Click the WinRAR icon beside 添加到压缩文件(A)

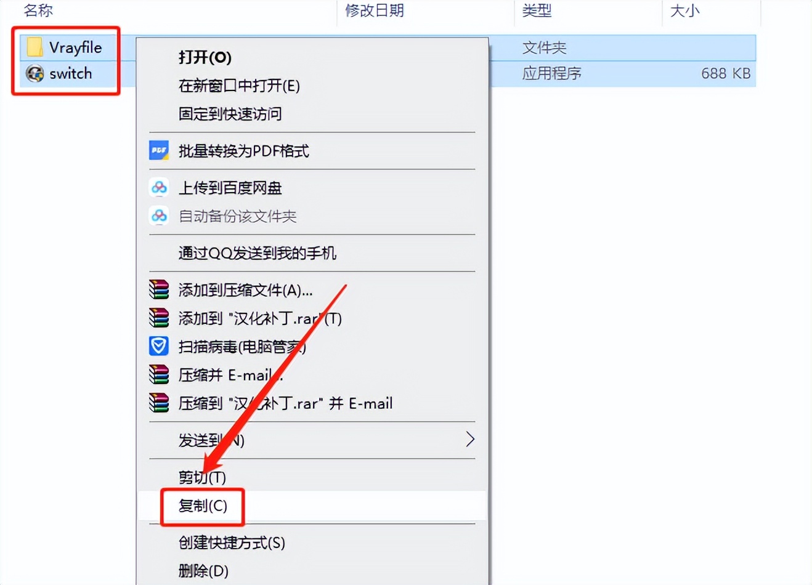[159, 289]
